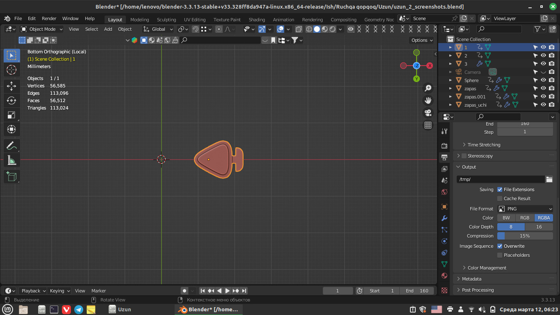This screenshot has height=315, width=560.
Task: Disable zapas_uchi in renders camera icon
Action: click(552, 105)
